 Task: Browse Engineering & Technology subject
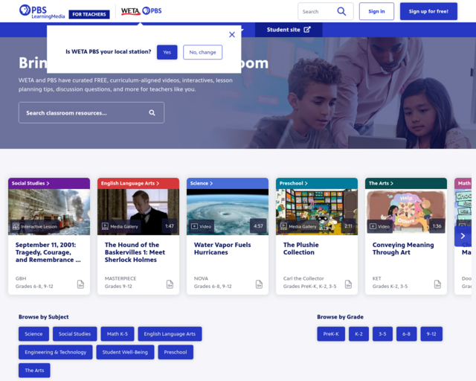(56, 352)
